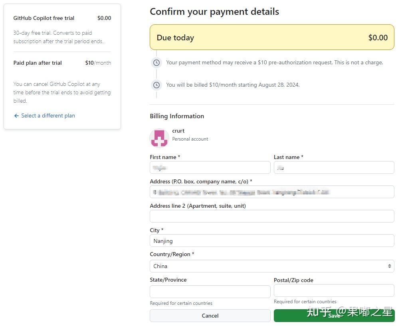Click the Address (P.O. box) field

click(x=272, y=192)
